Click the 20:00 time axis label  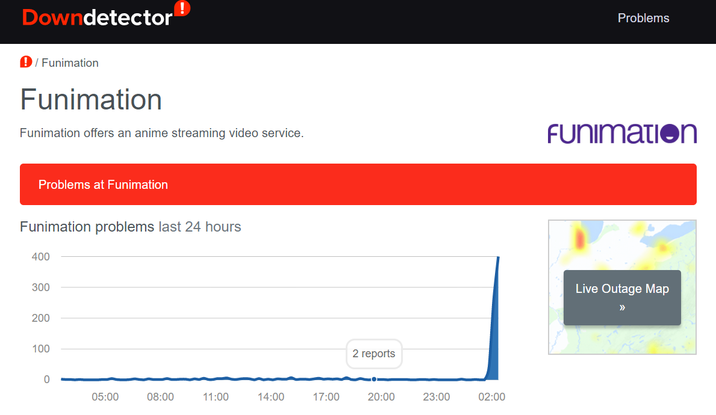[381, 397]
